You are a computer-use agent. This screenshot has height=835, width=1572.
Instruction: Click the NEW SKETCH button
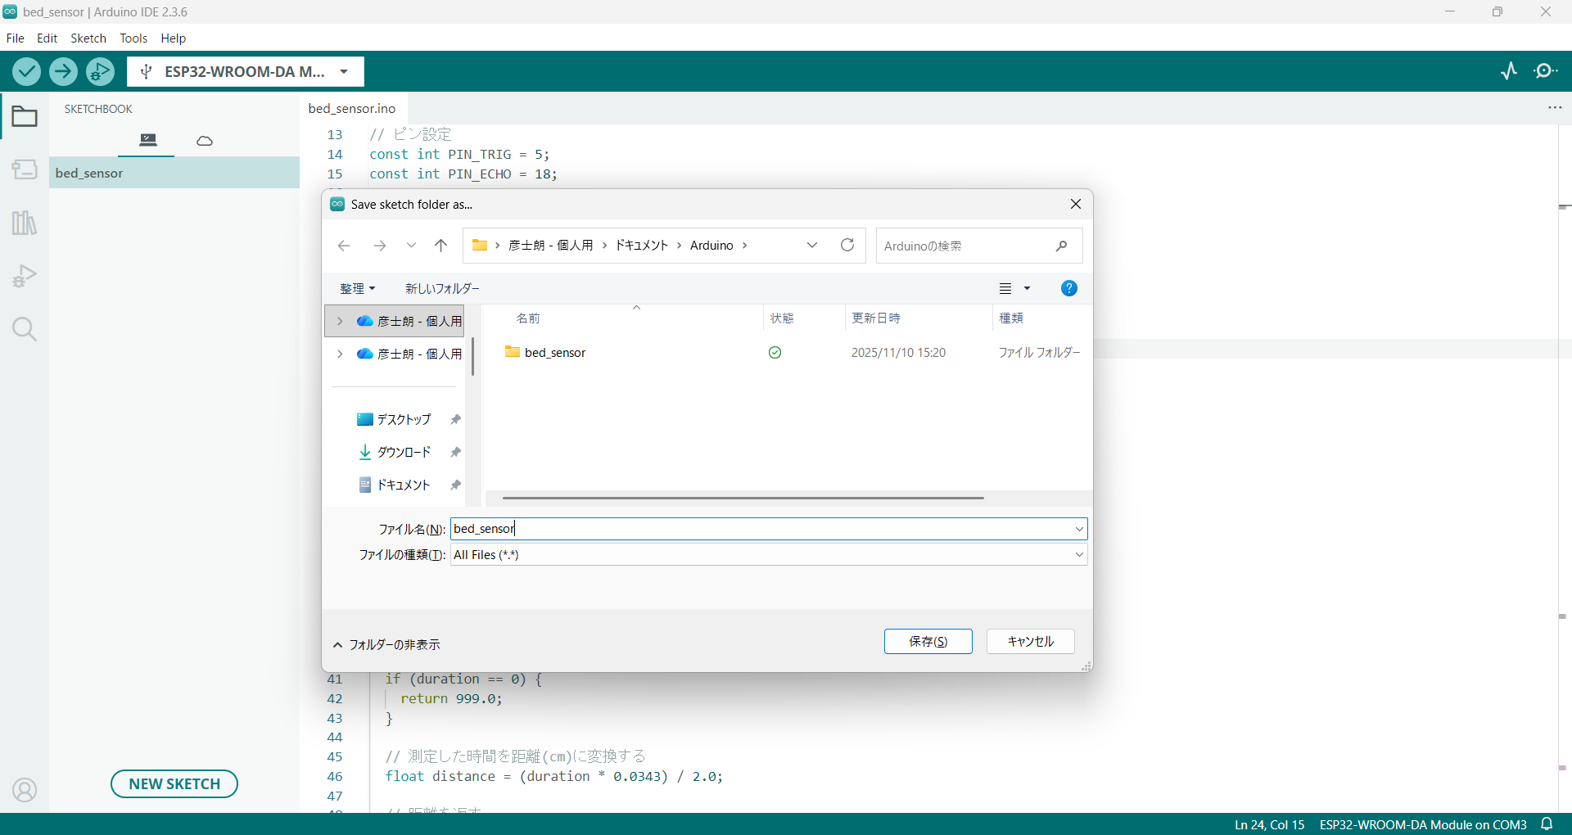tap(174, 783)
